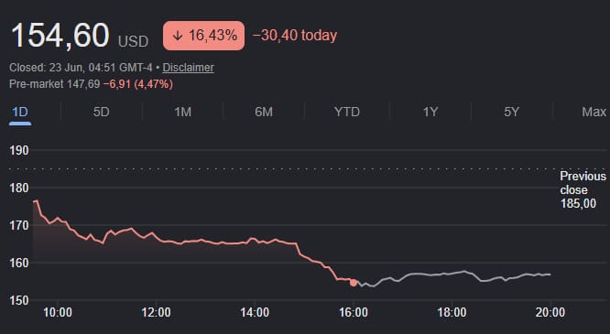View the 1Y chart range
610x334 pixels.
coord(430,112)
